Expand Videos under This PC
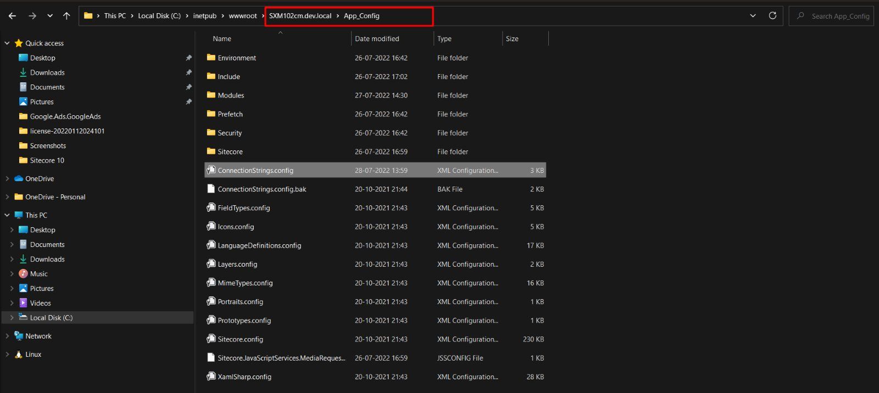The image size is (879, 393). pos(12,303)
